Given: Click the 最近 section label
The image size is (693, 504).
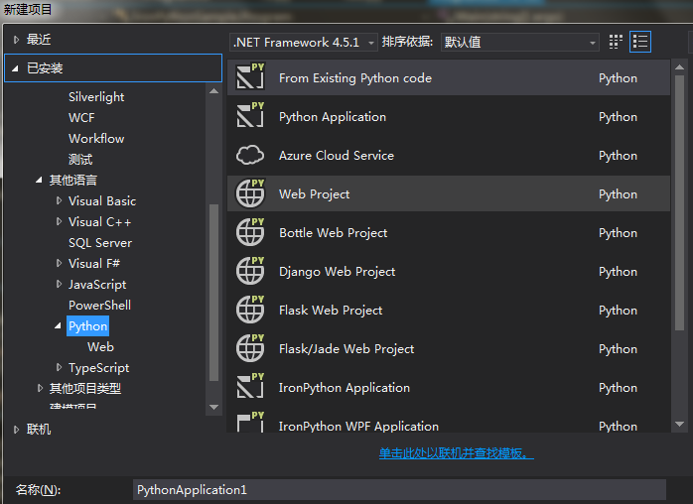Looking at the screenshot, I should [39, 40].
